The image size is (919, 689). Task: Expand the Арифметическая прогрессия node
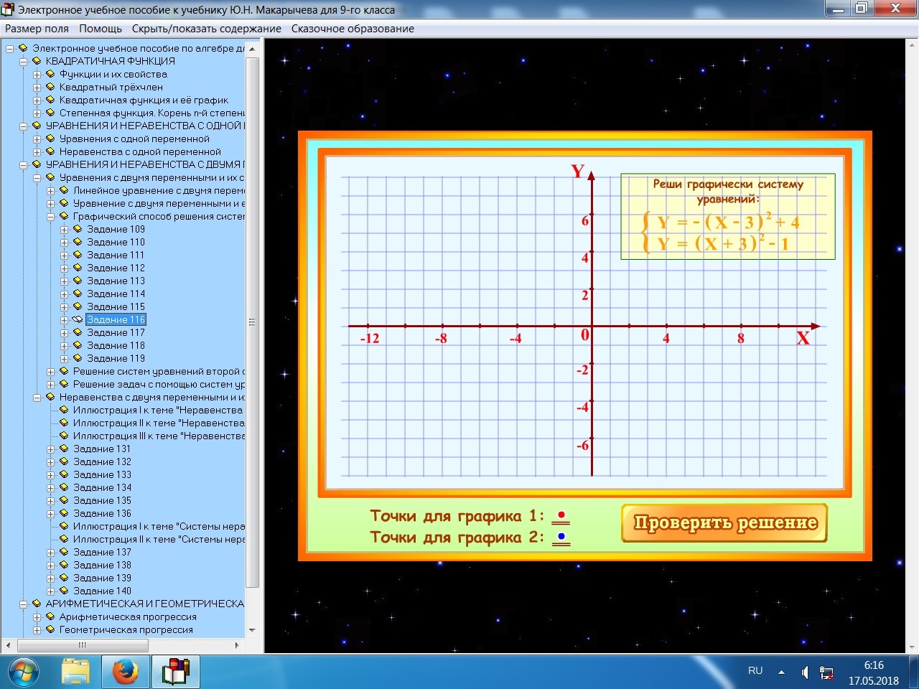click(37, 617)
